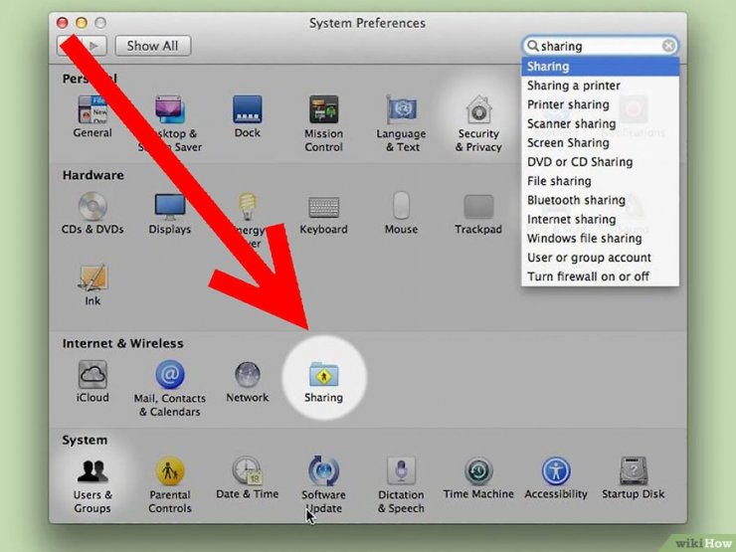736x552 pixels.
Task: Open Displays preferences
Action: pyautogui.click(x=170, y=207)
